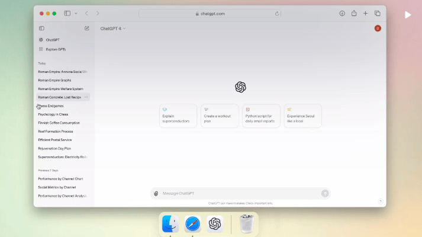
Task: Select 'Experience Seoul like a local' card
Action: tap(303, 116)
